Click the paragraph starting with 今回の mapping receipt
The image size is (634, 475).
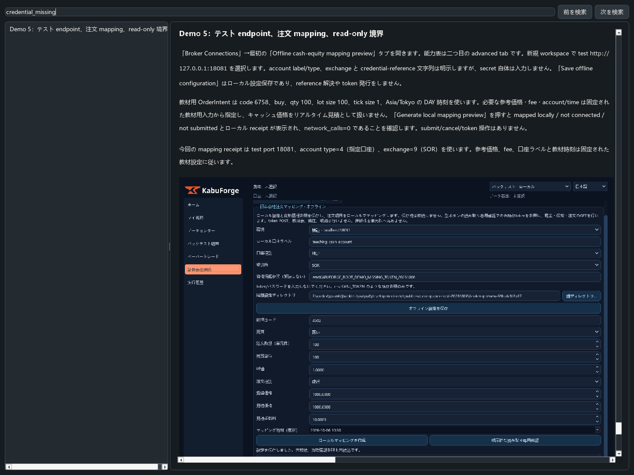(394, 156)
